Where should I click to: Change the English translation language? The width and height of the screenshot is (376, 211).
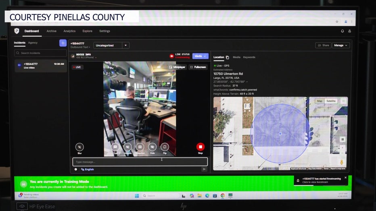pos(88,170)
